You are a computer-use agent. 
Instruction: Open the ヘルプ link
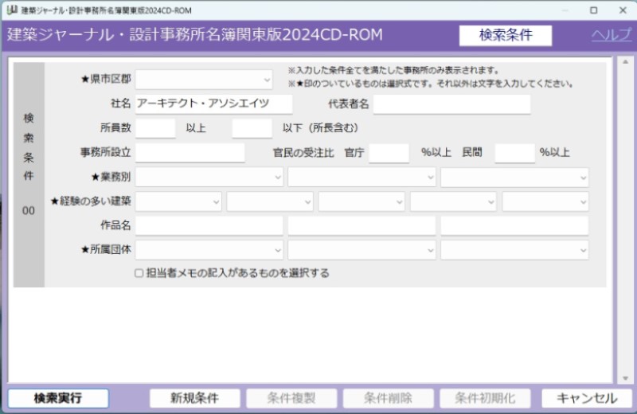[x=611, y=35]
